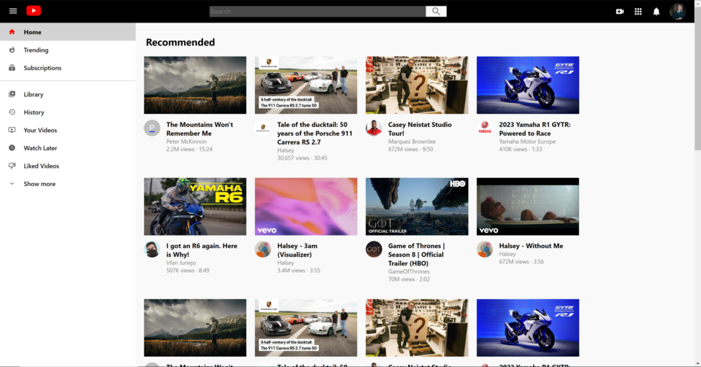Open the apps grid icon
The image size is (701, 367).
point(637,12)
